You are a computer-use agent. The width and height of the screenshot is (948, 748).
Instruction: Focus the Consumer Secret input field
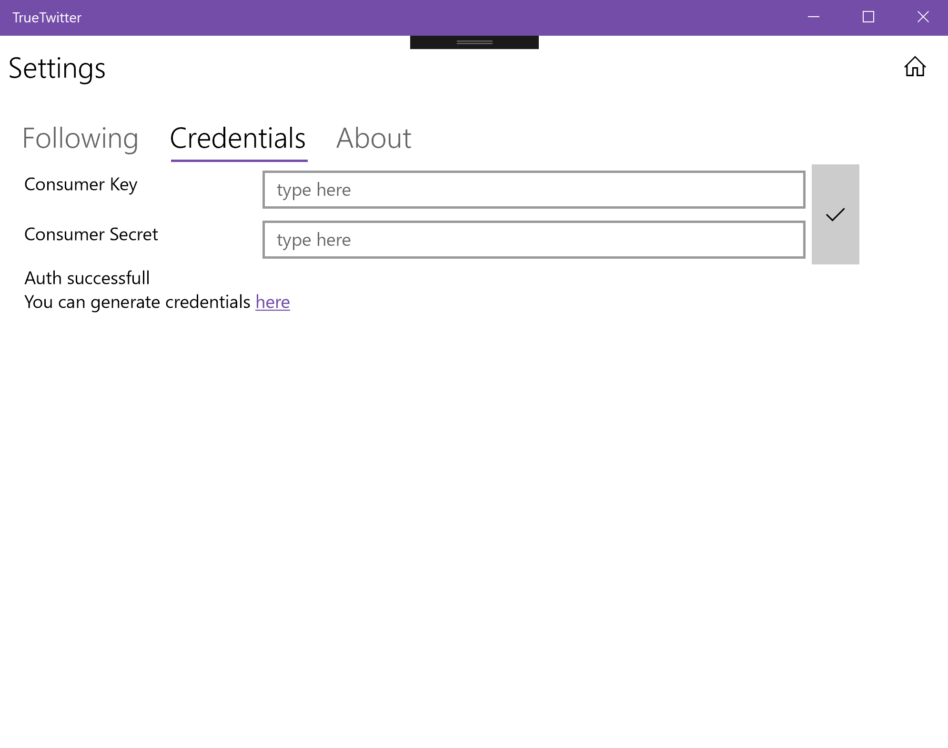(534, 240)
